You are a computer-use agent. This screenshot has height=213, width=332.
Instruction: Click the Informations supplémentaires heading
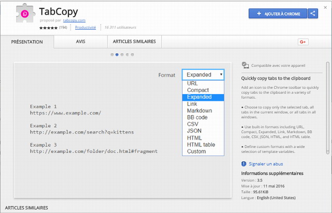[x=272, y=173]
